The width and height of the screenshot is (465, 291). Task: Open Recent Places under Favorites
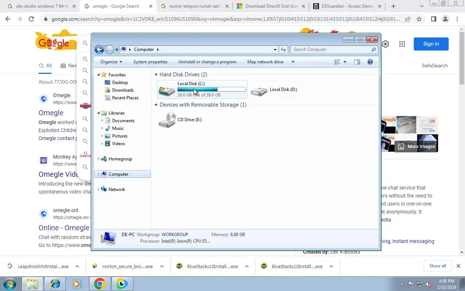(125, 98)
